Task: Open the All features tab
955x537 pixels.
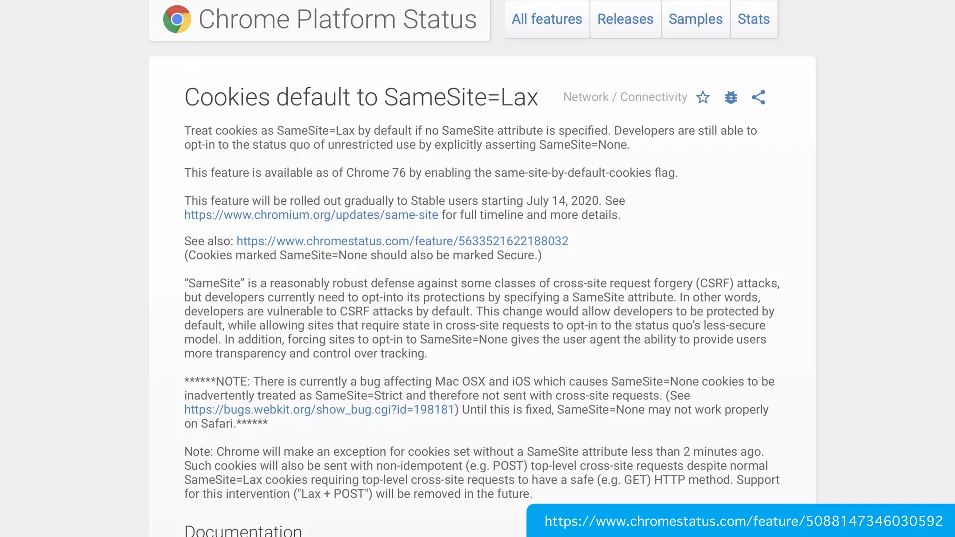Action: [547, 19]
